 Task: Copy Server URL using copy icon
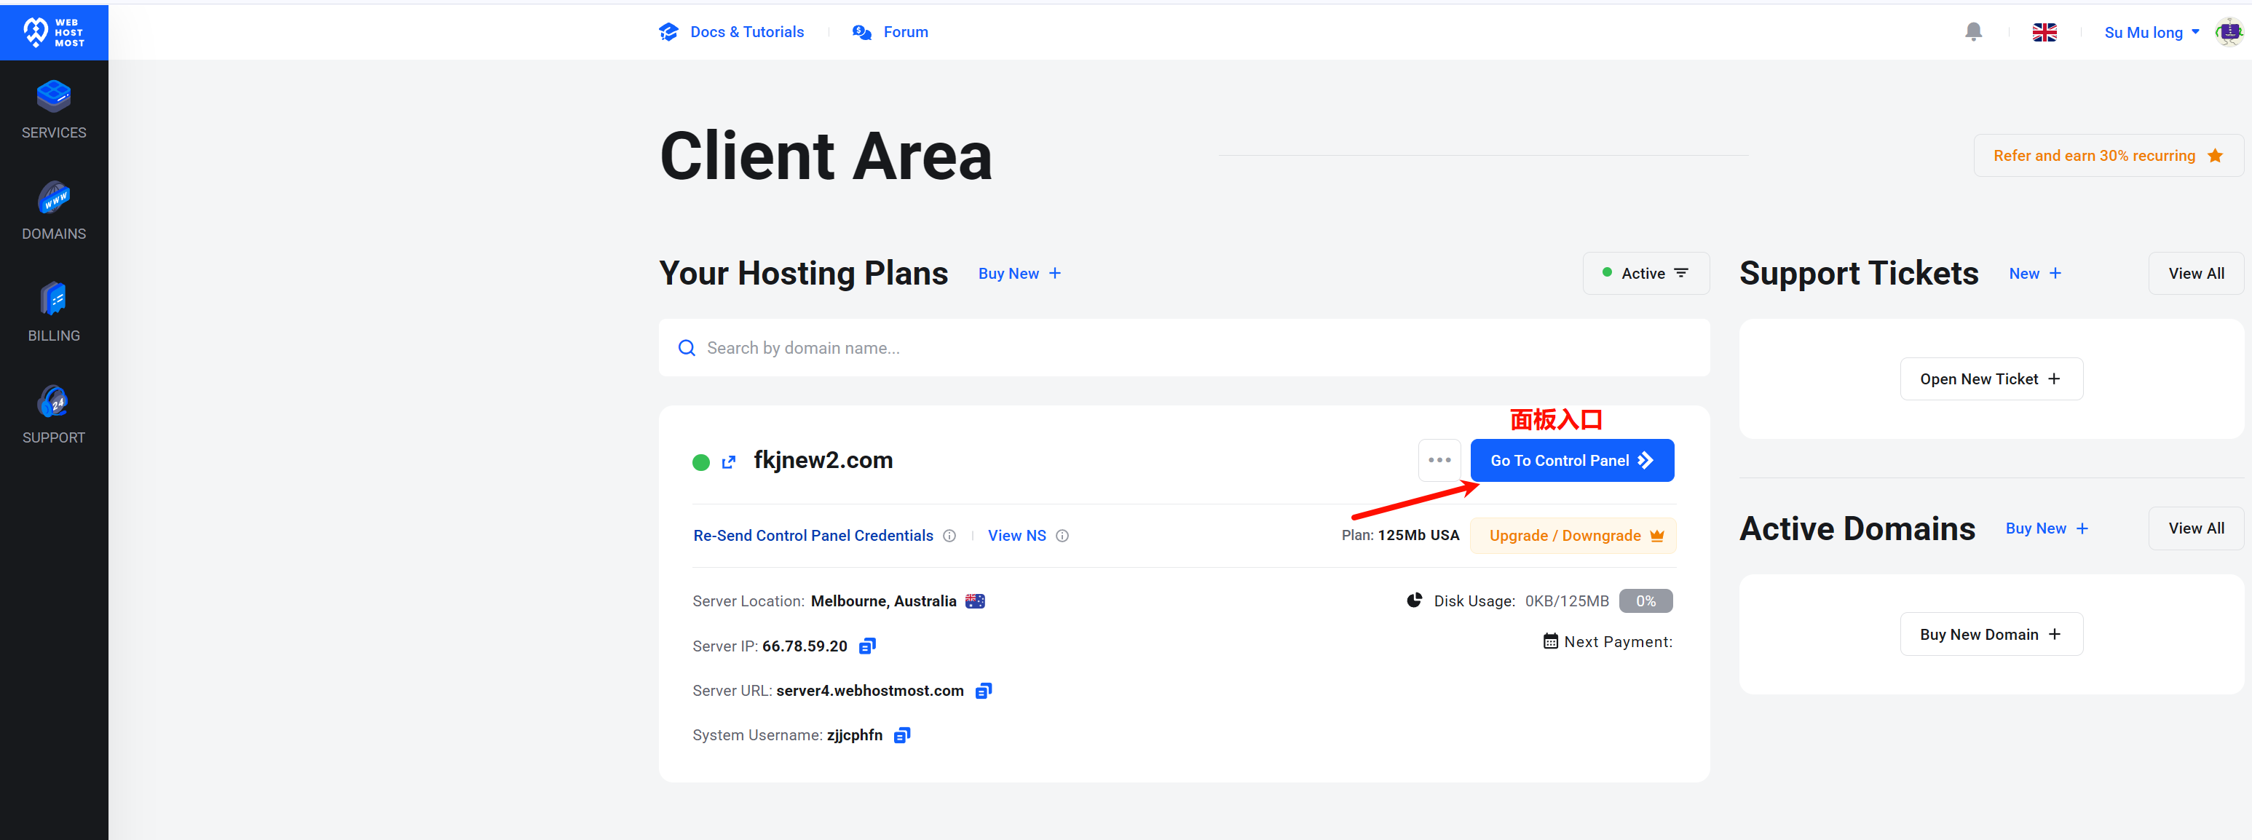tap(984, 691)
